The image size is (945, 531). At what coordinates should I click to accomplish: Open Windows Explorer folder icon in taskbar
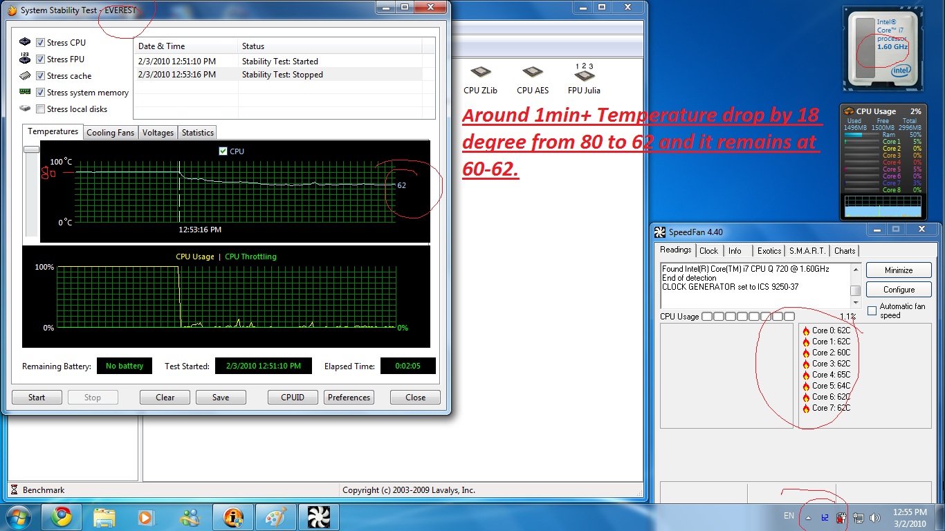[104, 516]
